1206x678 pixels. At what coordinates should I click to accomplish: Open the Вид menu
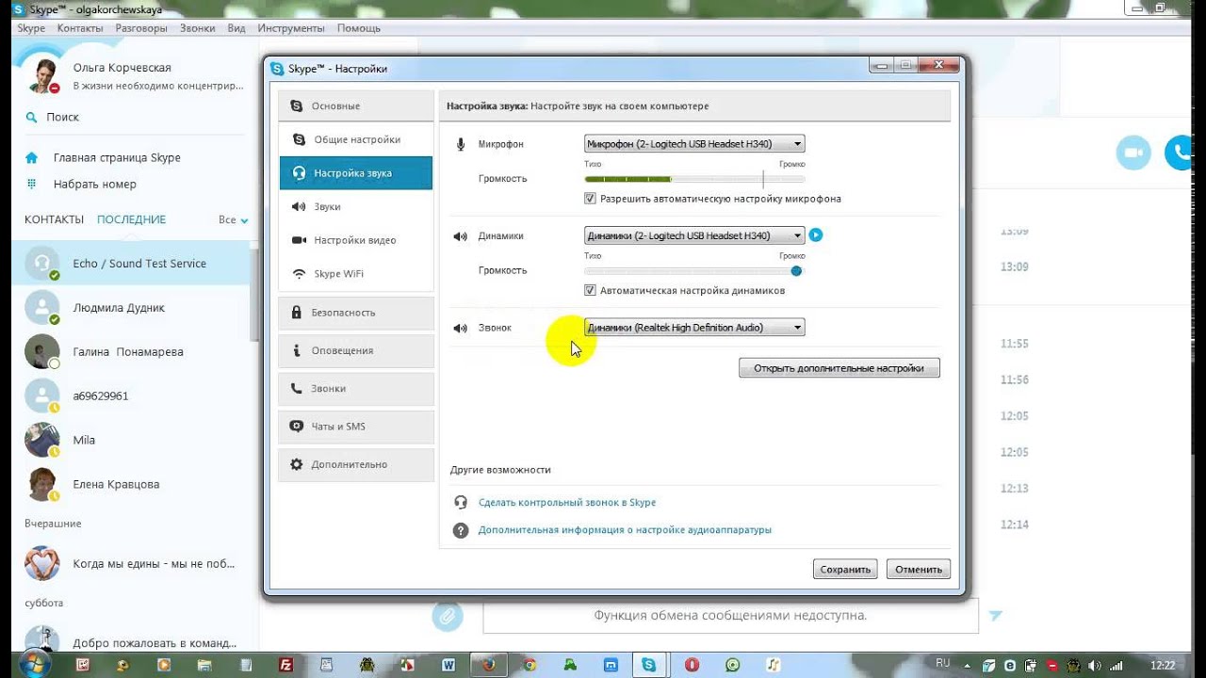tap(236, 28)
